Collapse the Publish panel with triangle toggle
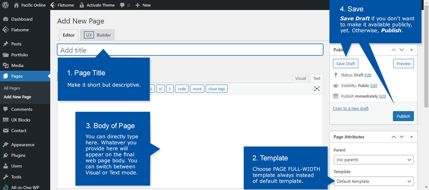This screenshot has height=190, width=429. click(411, 50)
